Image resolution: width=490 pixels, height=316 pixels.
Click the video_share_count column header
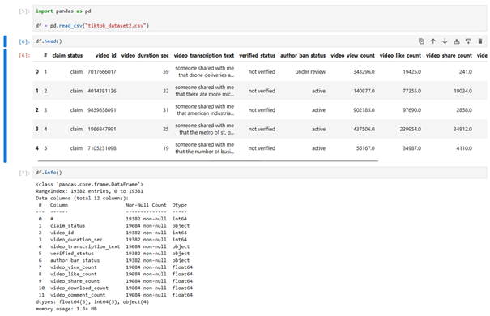[x=449, y=56]
